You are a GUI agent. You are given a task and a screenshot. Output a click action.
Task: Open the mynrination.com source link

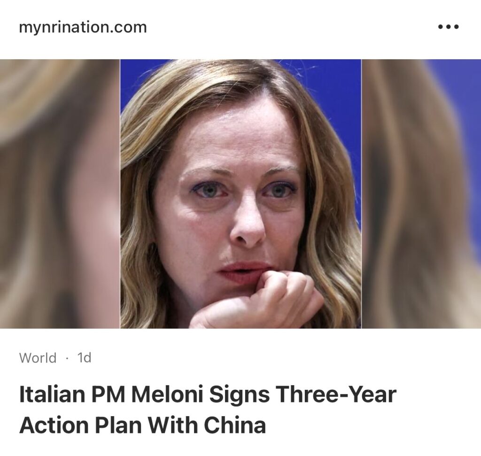(83, 27)
